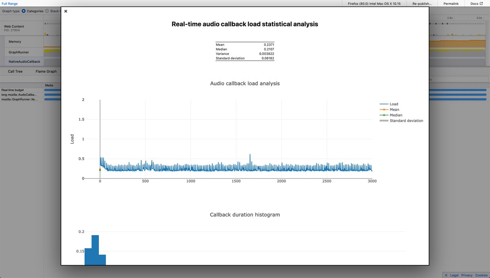The image size is (490, 278).
Task: Close the statistical analysis modal
Action: 66,11
